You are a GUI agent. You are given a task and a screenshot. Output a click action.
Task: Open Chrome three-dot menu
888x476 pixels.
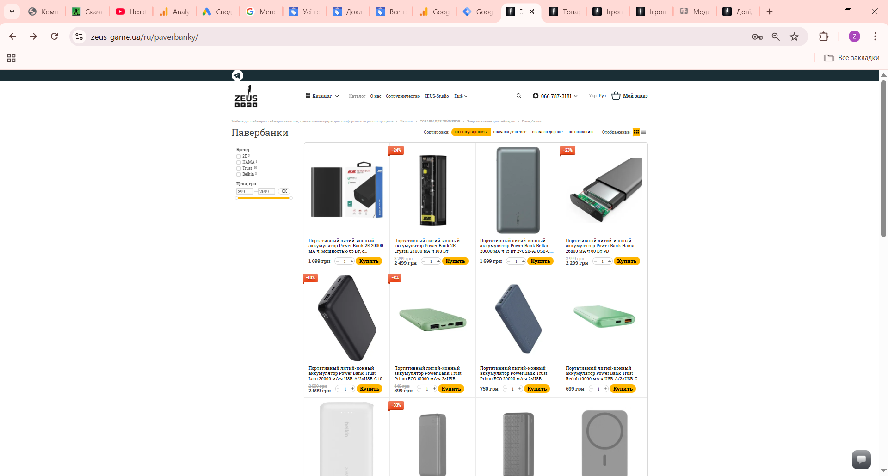coord(875,37)
